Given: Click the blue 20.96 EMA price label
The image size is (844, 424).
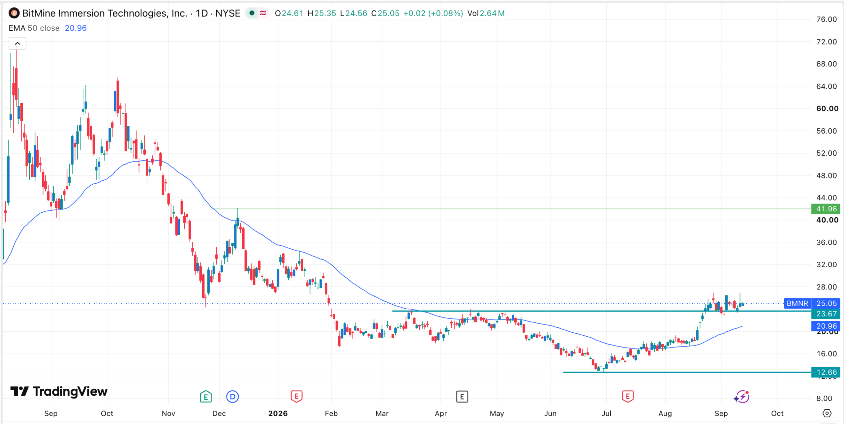Looking at the screenshot, I should coord(826,326).
